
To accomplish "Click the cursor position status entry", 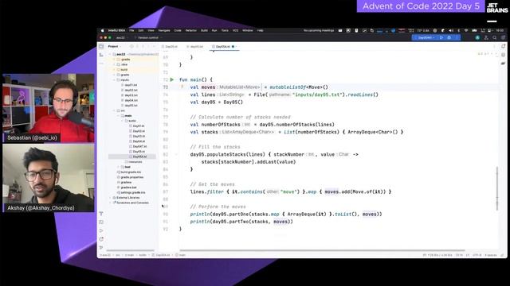I will pyautogui.click(x=459, y=255).
